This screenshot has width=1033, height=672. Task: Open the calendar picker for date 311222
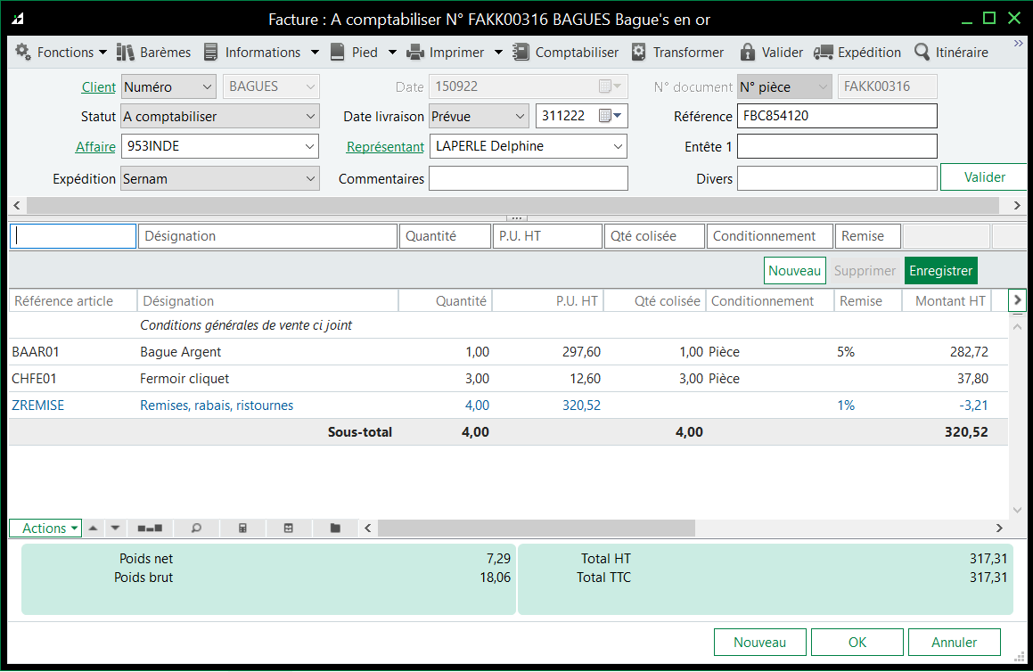point(610,116)
